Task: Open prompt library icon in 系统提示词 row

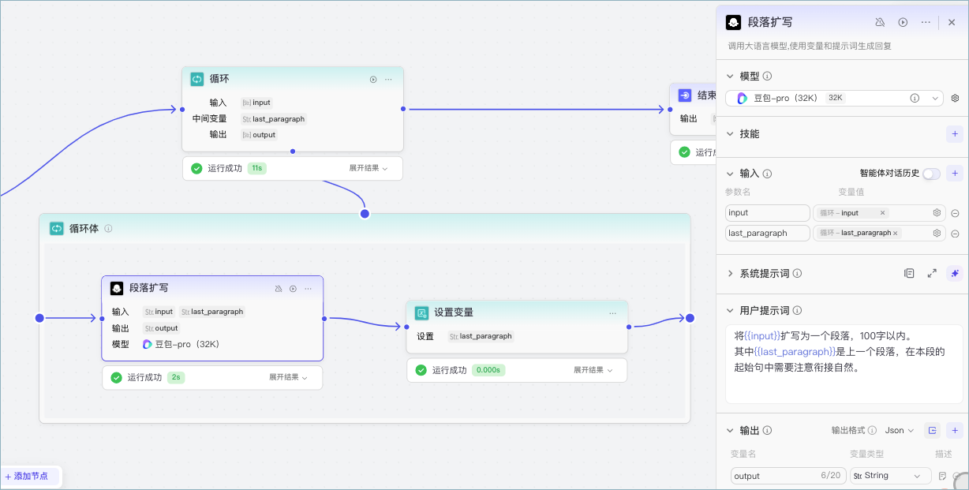Action: (909, 273)
